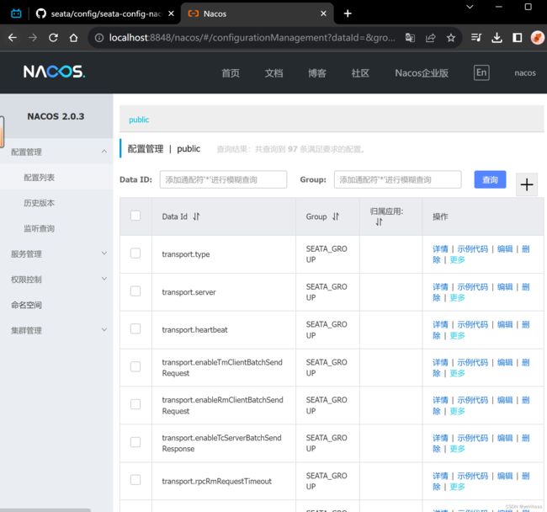Click the browser back arrow
The image size is (547, 512).
13,37
